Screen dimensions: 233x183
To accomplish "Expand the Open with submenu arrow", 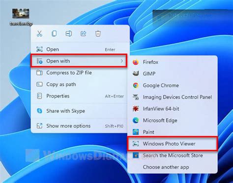I will (122, 61).
